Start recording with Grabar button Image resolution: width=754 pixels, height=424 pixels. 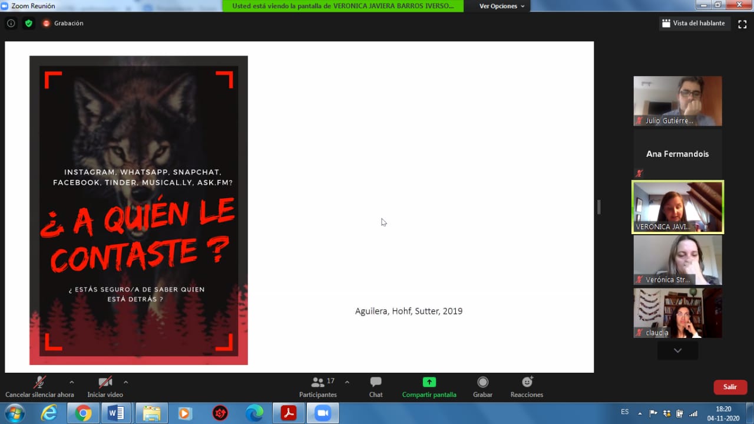pos(482,386)
